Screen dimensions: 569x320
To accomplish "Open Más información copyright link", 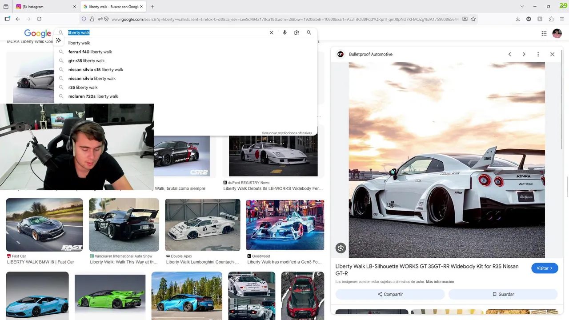I will tap(440, 282).
